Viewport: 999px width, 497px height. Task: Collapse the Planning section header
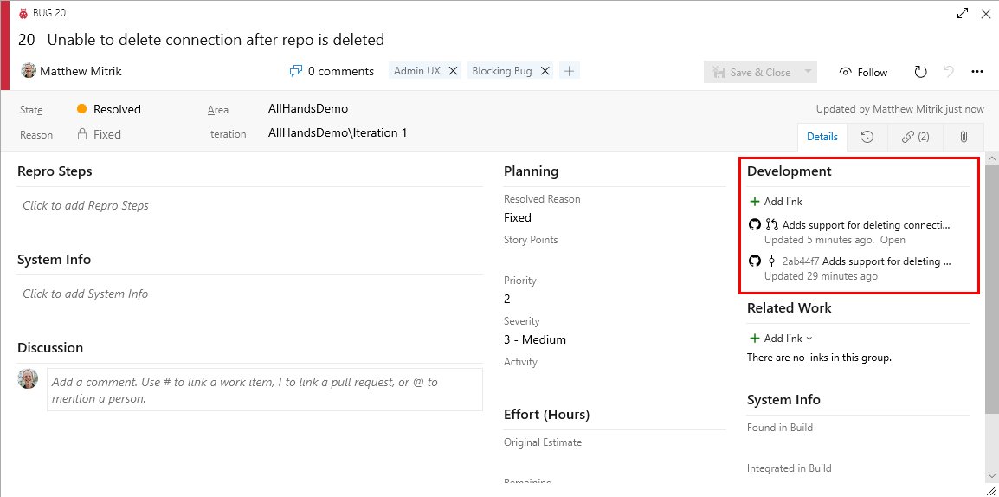coord(532,171)
